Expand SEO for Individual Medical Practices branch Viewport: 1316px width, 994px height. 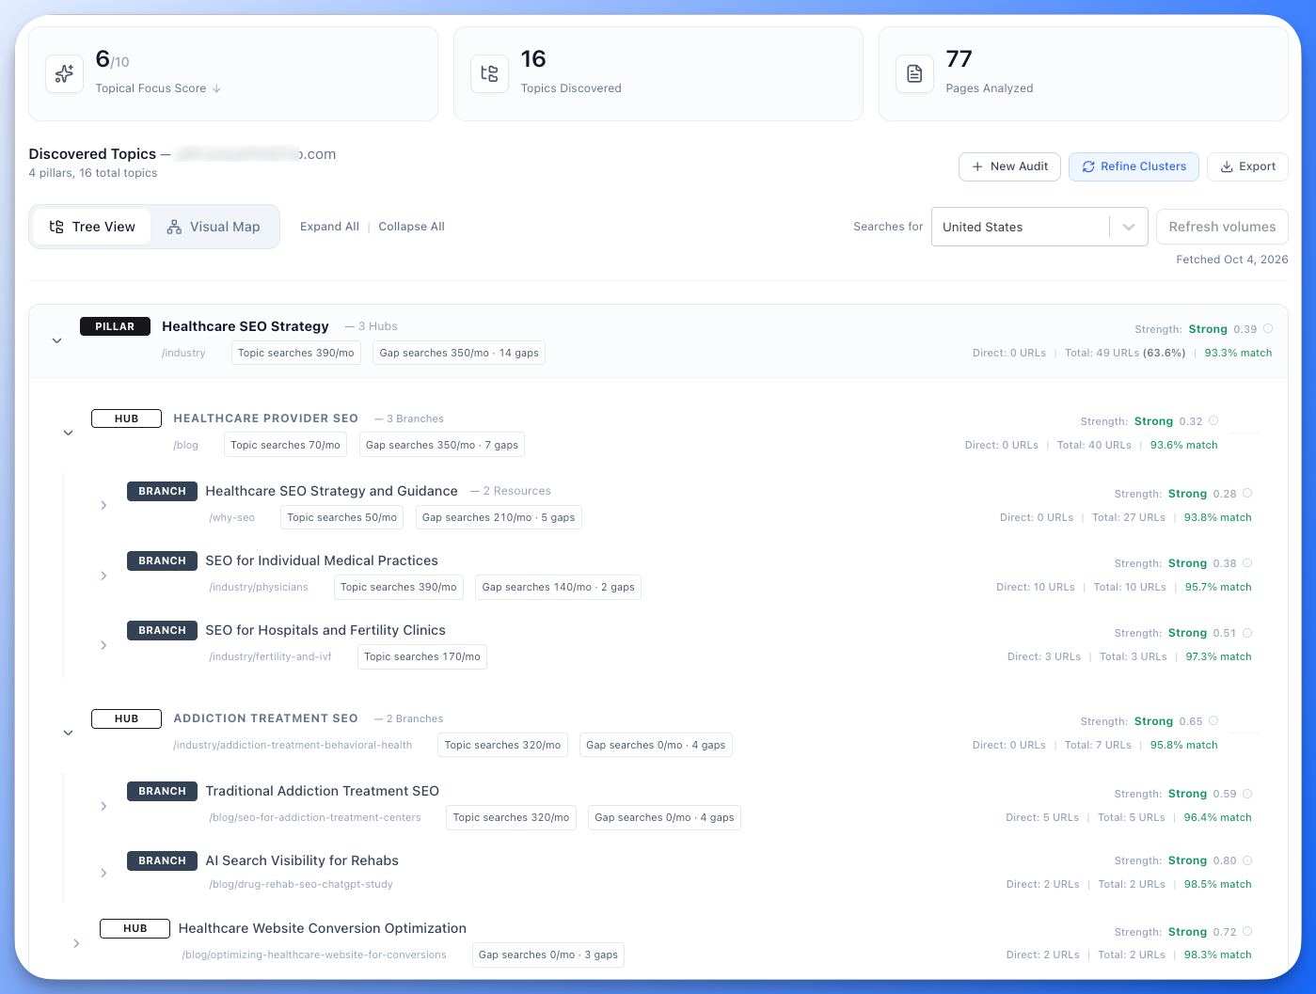coord(103,576)
